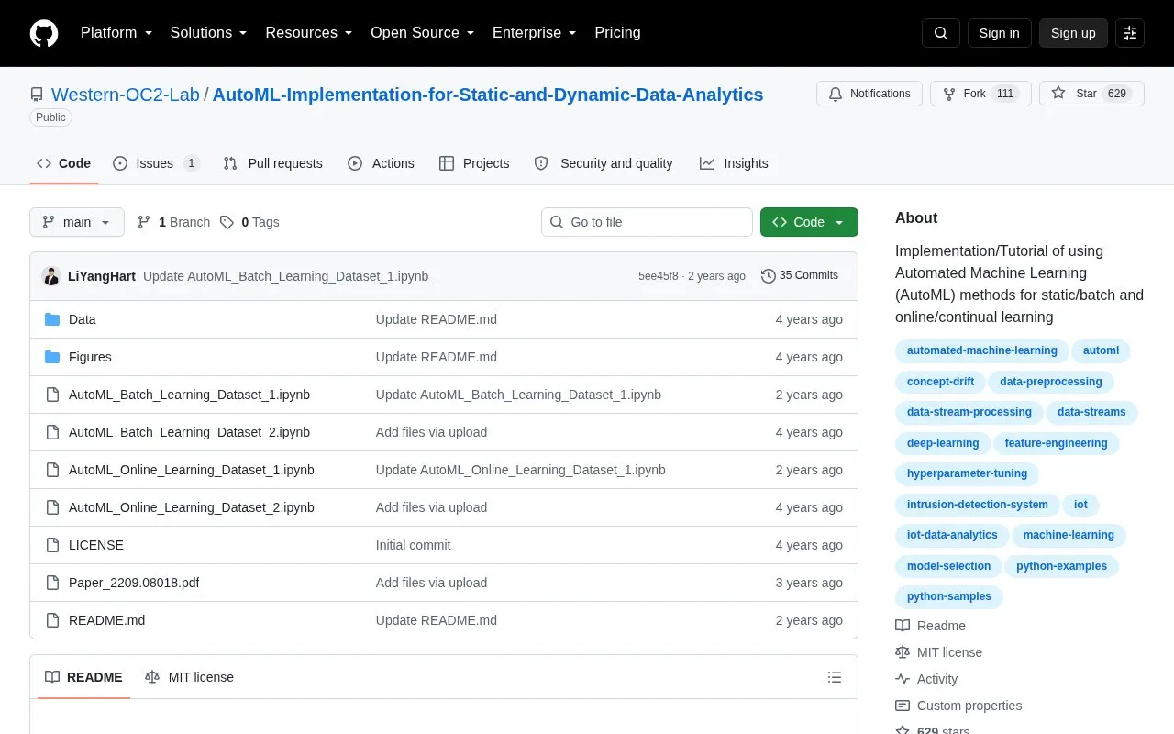1174x734 pixels.
Task: Click the GitHub logo icon
Action: pos(44,33)
